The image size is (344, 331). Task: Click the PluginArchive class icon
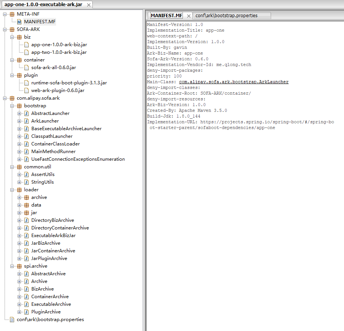[x=26, y=312]
